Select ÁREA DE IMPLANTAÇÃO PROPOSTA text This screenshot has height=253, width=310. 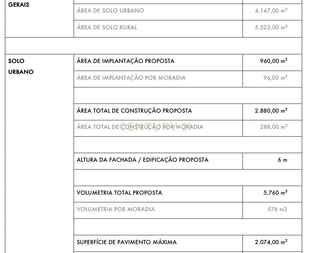pos(126,61)
